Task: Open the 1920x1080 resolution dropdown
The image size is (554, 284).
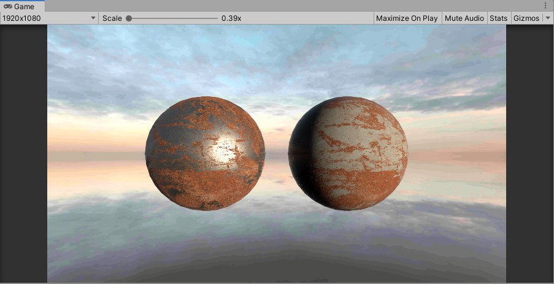Action: pos(49,18)
